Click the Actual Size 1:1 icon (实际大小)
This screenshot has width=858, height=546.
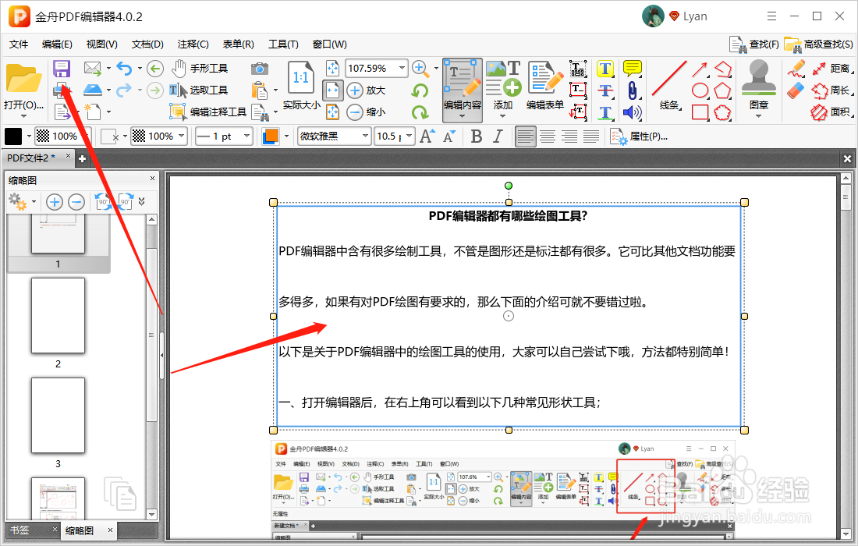[x=301, y=85]
